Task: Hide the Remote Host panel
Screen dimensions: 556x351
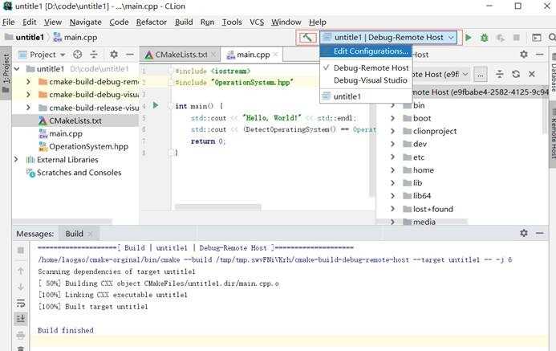Action: 540,55
